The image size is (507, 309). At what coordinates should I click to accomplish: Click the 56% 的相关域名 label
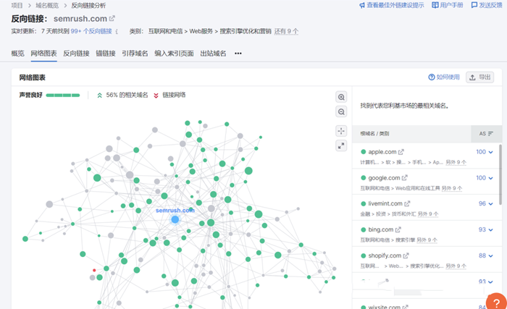pyautogui.click(x=127, y=95)
